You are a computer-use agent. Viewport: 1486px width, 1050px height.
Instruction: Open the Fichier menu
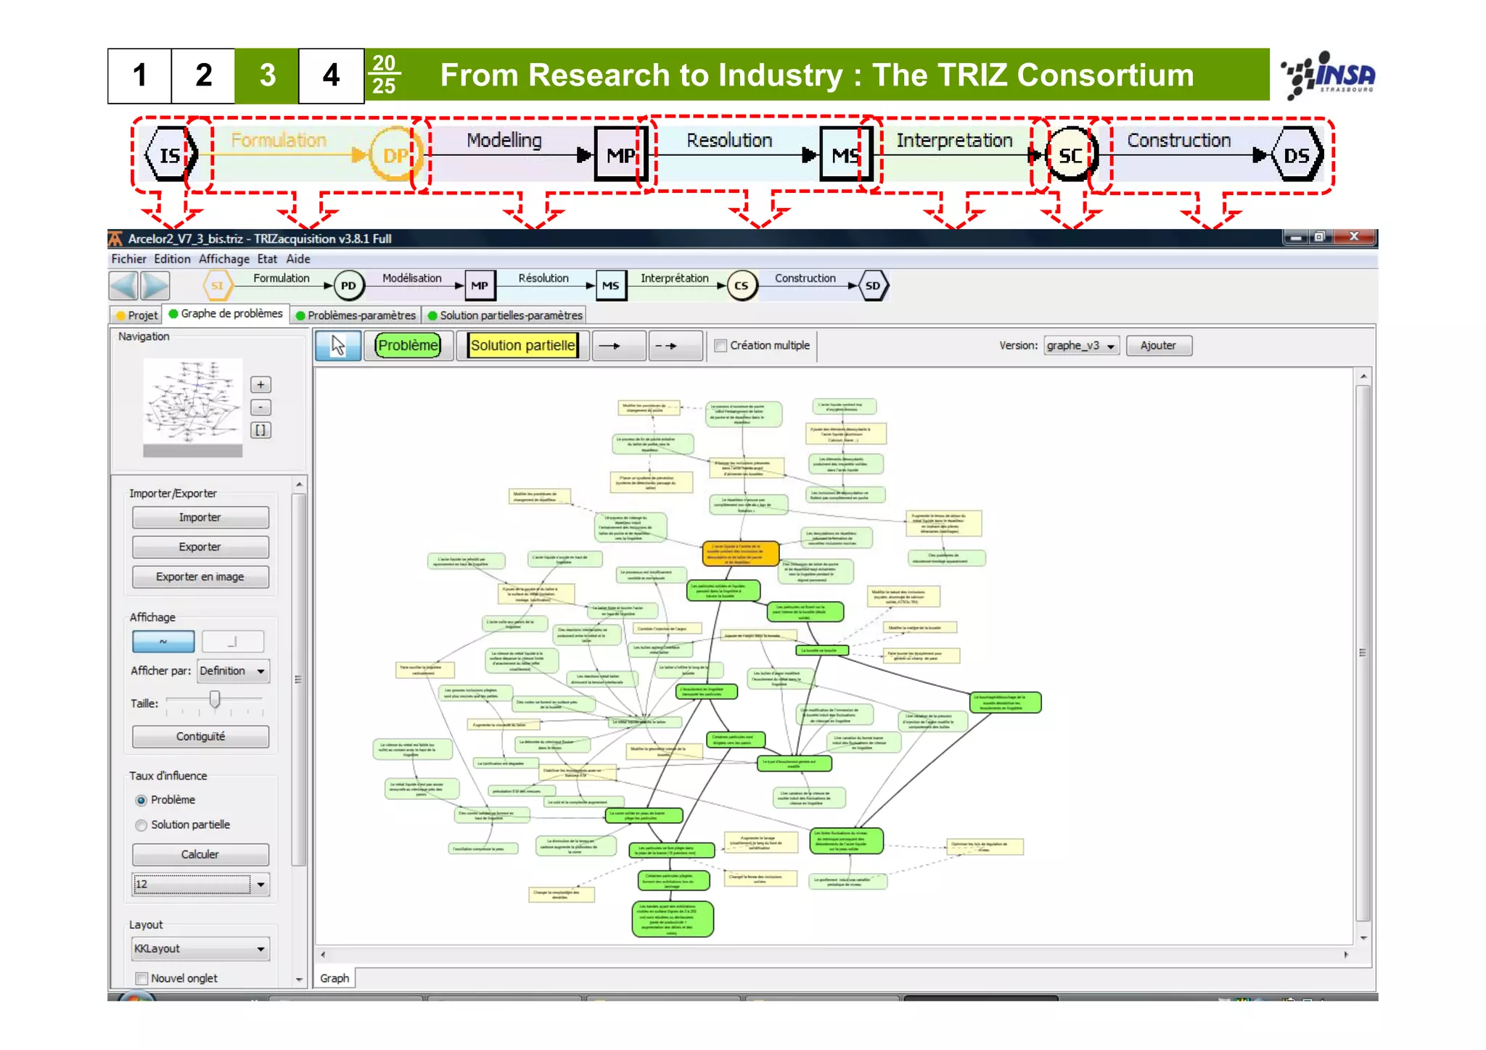128,259
